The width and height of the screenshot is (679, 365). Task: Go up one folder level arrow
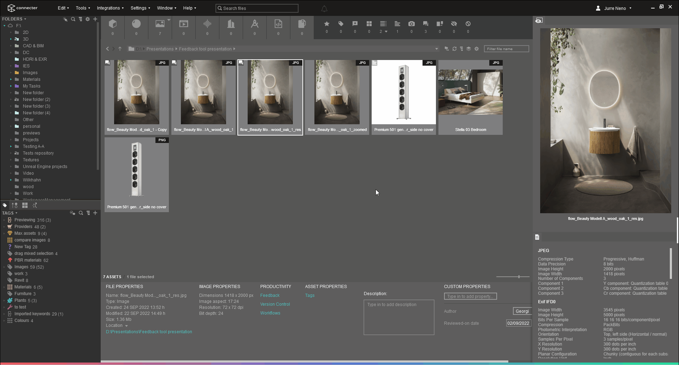pyautogui.click(x=120, y=49)
